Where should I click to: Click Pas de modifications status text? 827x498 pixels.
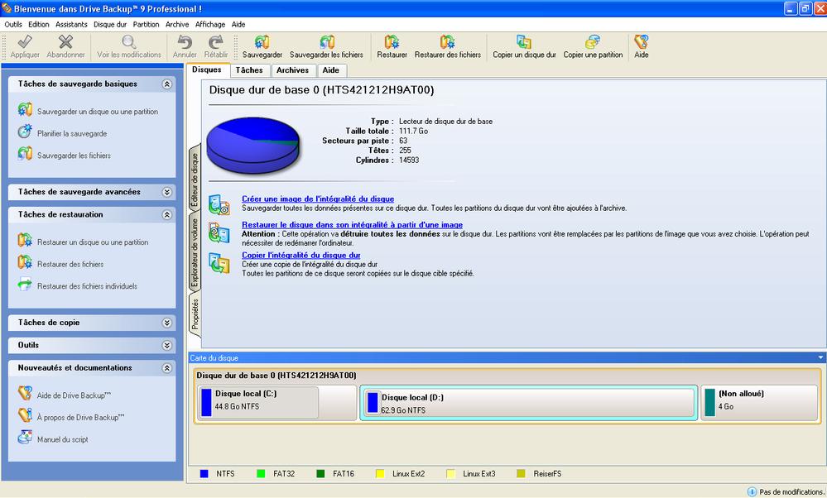(791, 491)
